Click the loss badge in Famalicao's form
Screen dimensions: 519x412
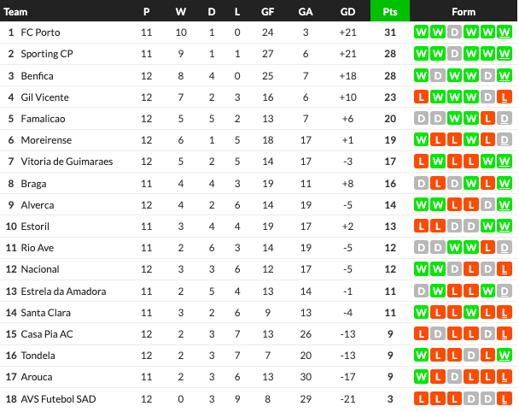(488, 119)
